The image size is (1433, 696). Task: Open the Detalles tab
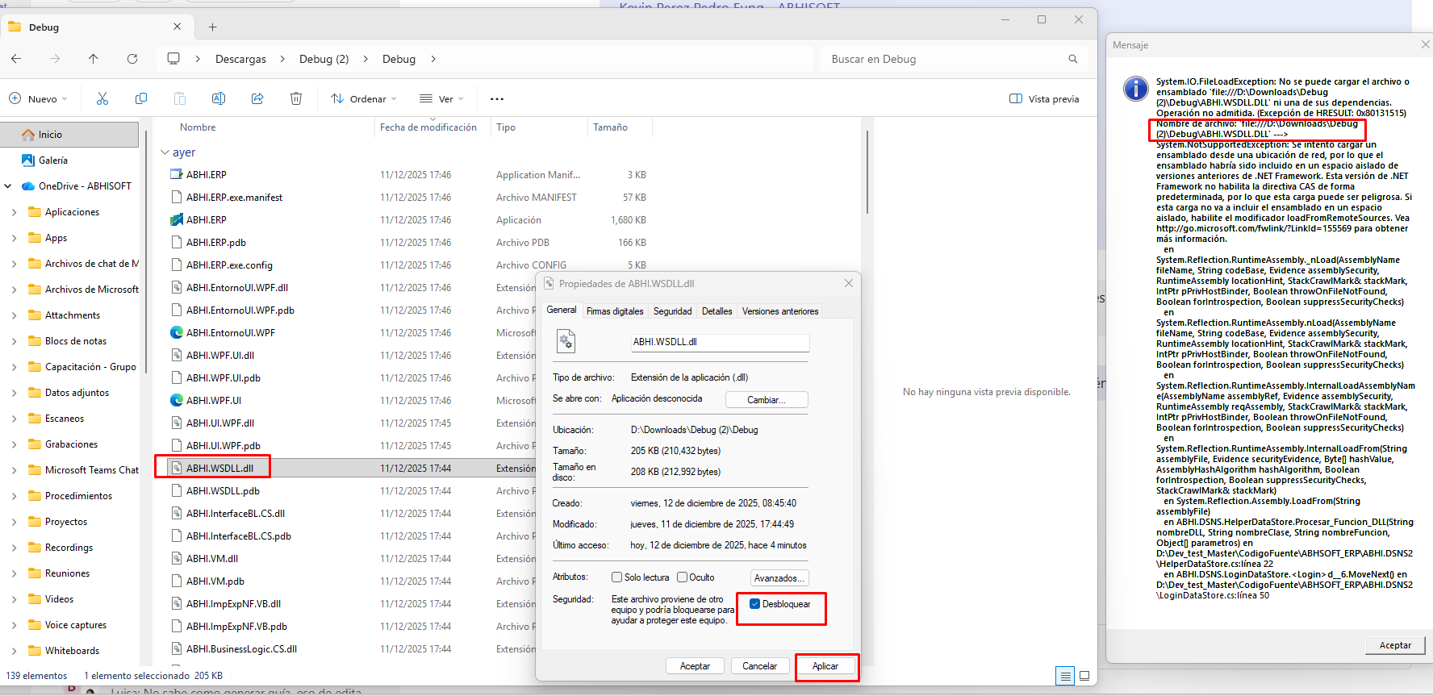(716, 311)
